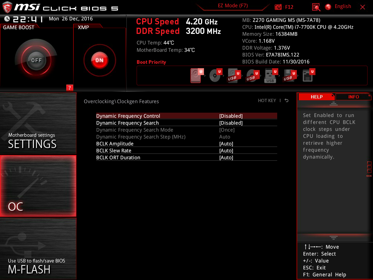The image size is (373, 280).
Task: Toggle the XMP button currently ON
Action: 100,60
